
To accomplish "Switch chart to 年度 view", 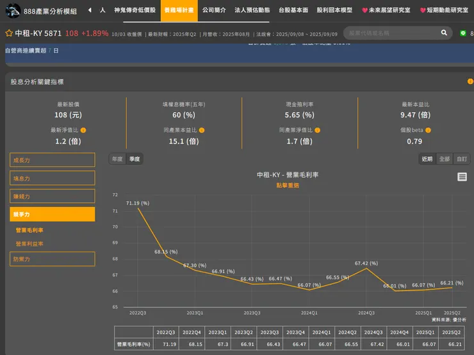I will 117,159.
